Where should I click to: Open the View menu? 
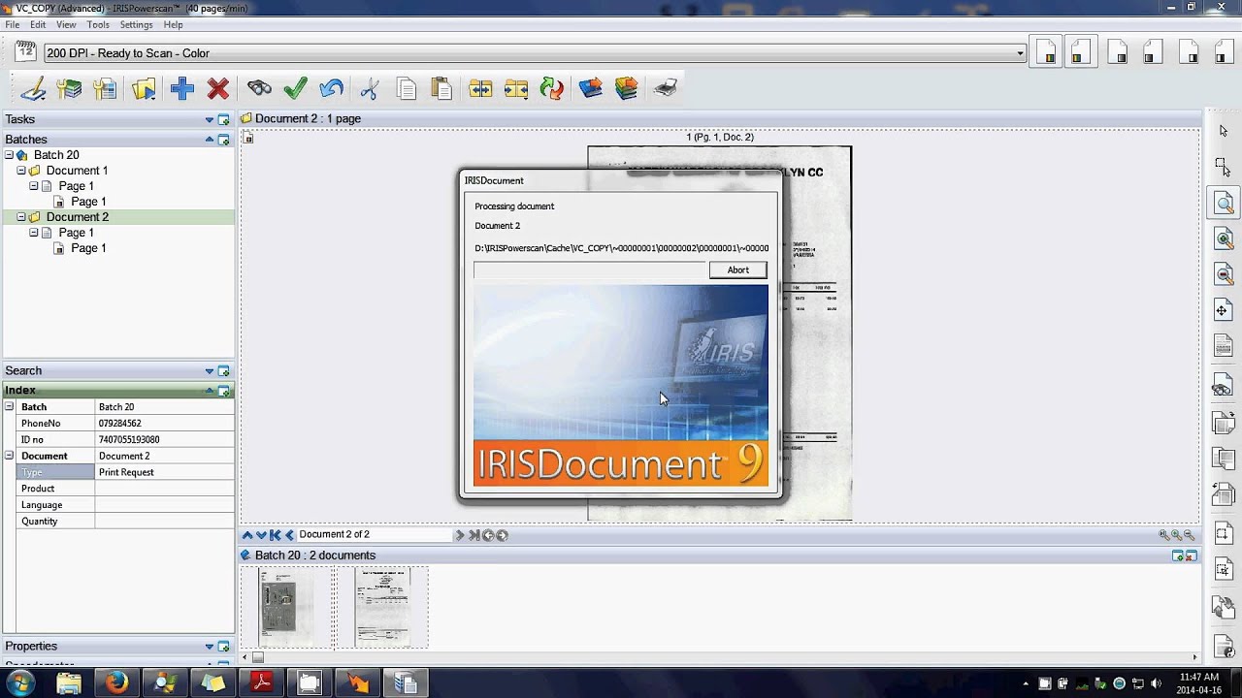(x=66, y=24)
